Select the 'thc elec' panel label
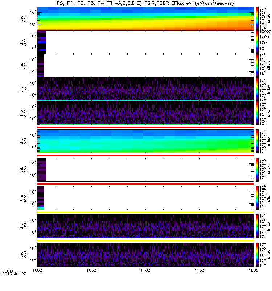 tap(23, 66)
